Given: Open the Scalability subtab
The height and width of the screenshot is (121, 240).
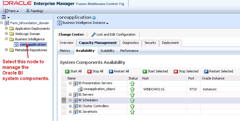Looking at the screenshot, I should [107, 51].
